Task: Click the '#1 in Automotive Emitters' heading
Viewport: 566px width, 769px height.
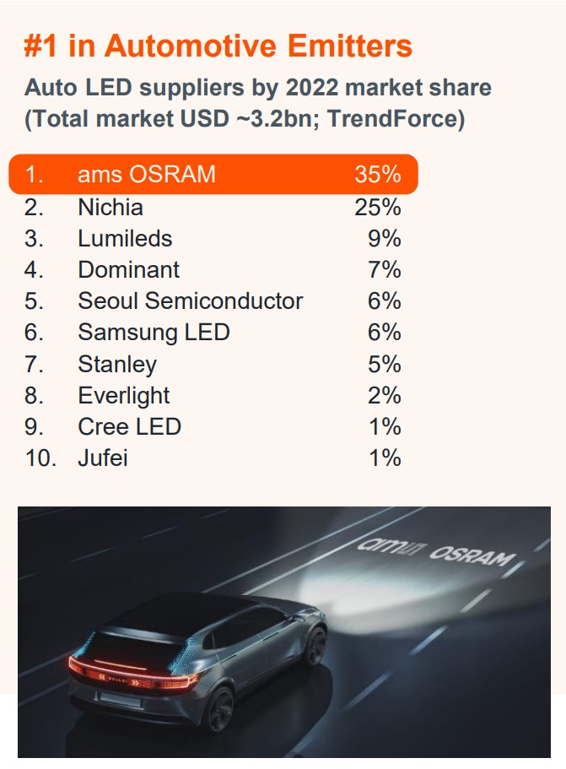Action: pyautogui.click(x=218, y=46)
